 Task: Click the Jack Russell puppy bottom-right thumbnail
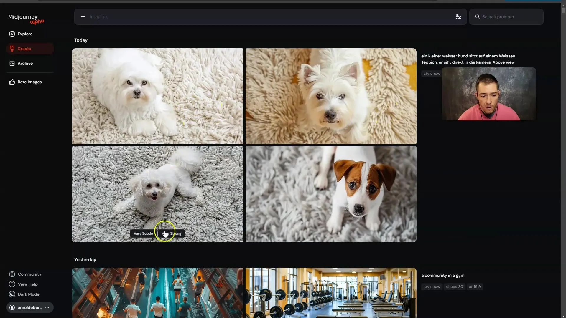tap(331, 194)
